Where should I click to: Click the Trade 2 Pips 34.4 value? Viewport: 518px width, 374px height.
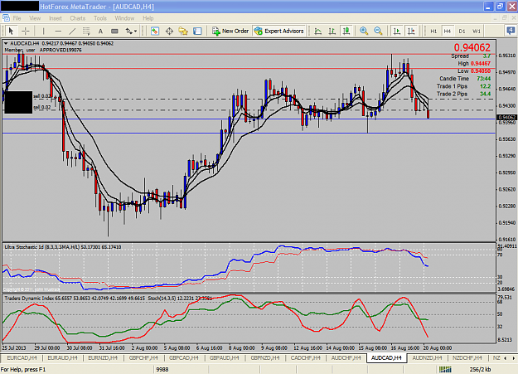point(485,95)
